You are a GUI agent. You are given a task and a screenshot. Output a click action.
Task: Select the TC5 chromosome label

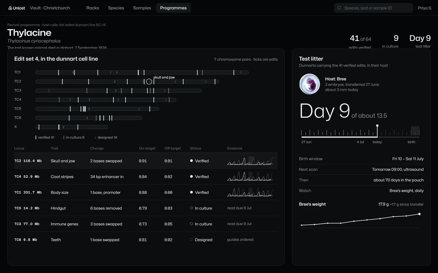pos(18,109)
